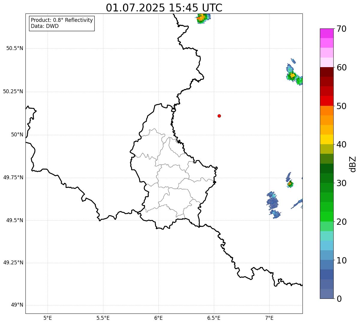Click the bright green swatch above 20
The height and width of the screenshot is (324, 360).
point(327,217)
